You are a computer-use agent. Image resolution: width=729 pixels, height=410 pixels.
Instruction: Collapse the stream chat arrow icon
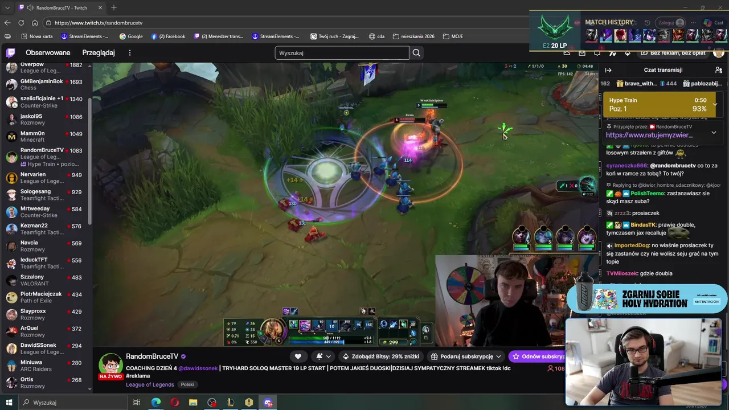pyautogui.click(x=608, y=70)
